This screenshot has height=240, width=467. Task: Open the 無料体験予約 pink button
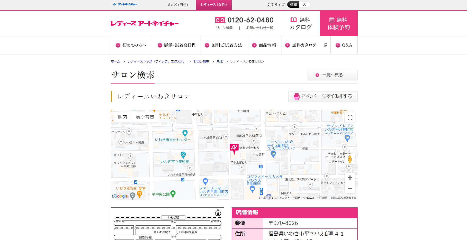point(339,23)
